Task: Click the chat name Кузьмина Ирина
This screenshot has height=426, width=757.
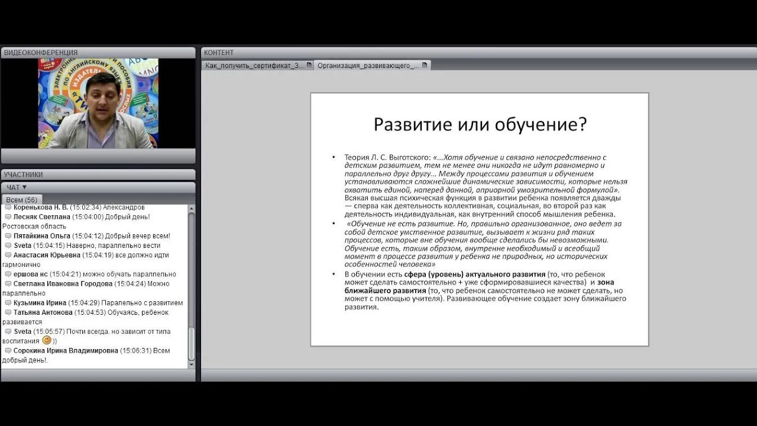Action: (40, 302)
